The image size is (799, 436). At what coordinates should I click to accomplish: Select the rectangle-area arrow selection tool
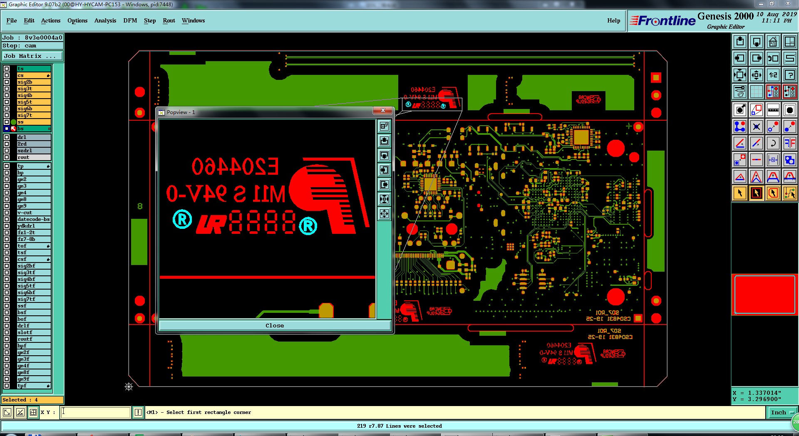coord(757,193)
